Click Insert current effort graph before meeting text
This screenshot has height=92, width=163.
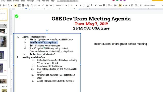coord(120,44)
